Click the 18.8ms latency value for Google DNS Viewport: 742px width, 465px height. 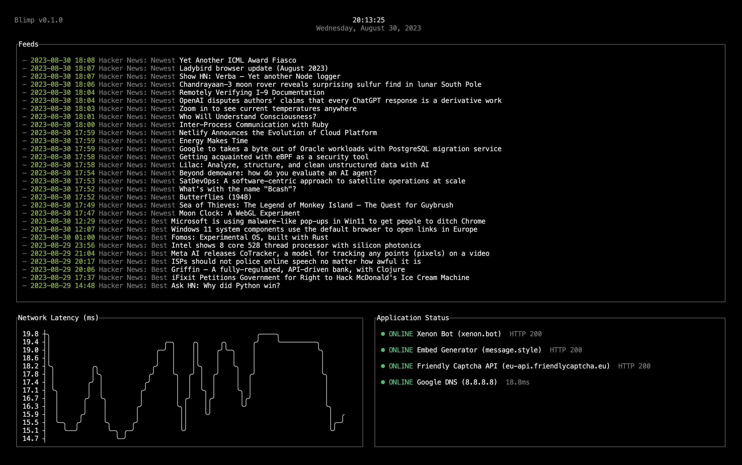point(517,382)
